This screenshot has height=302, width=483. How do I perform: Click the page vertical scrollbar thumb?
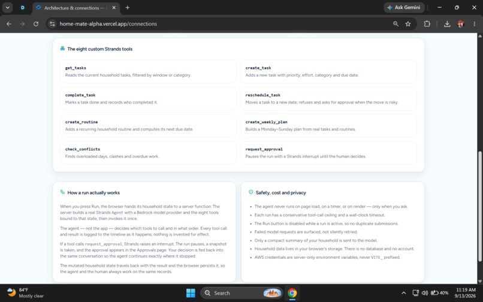coord(480,207)
